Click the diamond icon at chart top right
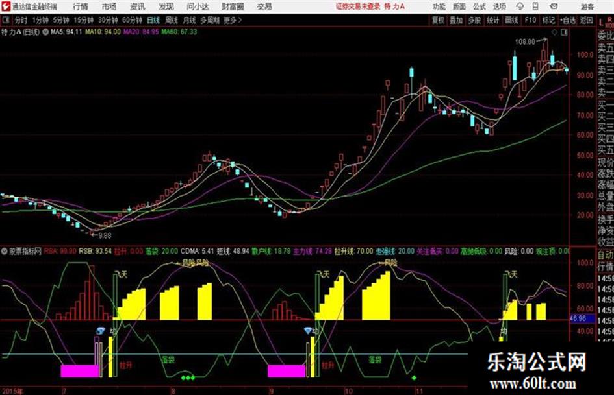 (554, 32)
